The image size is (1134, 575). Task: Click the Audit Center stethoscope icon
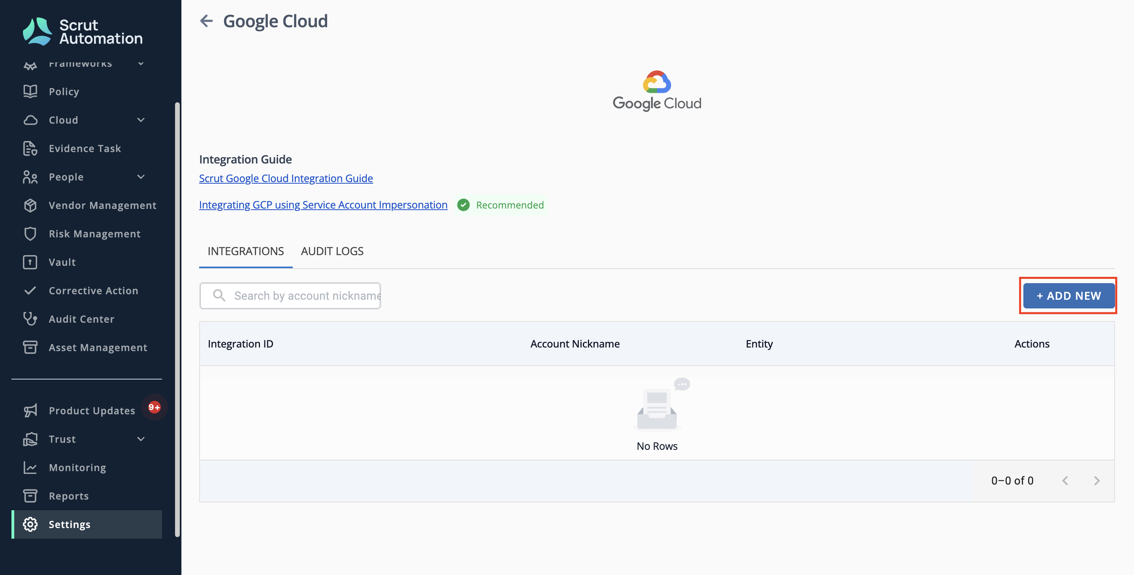30,319
